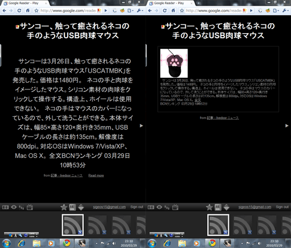
Task: Click the TV icon in the right window's Reader bar
Action: 175,207
